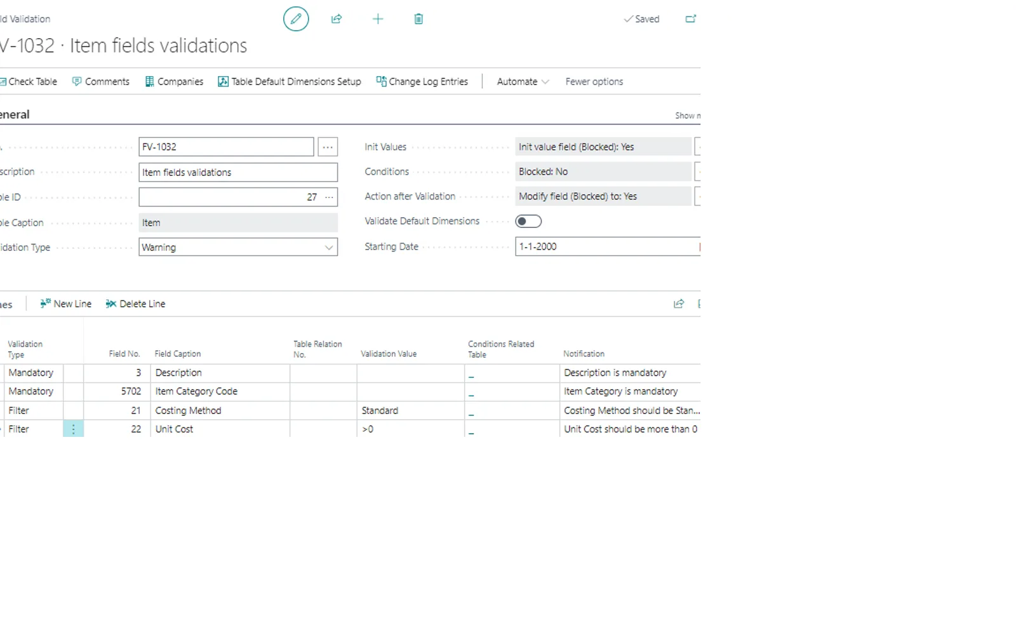Click 'Standard' validation value cell

410,411
